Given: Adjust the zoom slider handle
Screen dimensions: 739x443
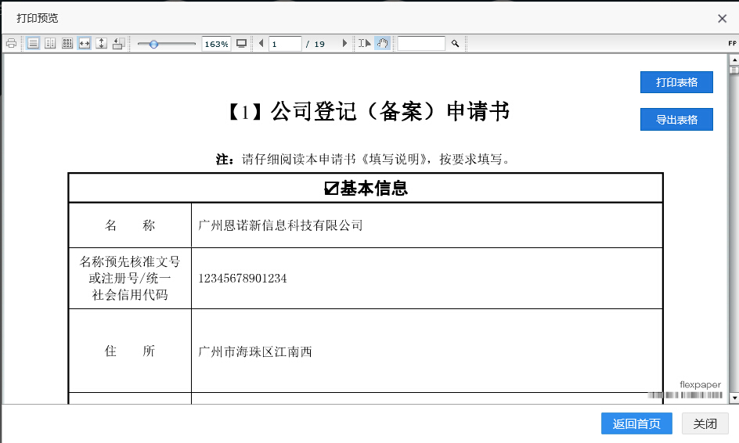Looking at the screenshot, I should tap(153, 45).
